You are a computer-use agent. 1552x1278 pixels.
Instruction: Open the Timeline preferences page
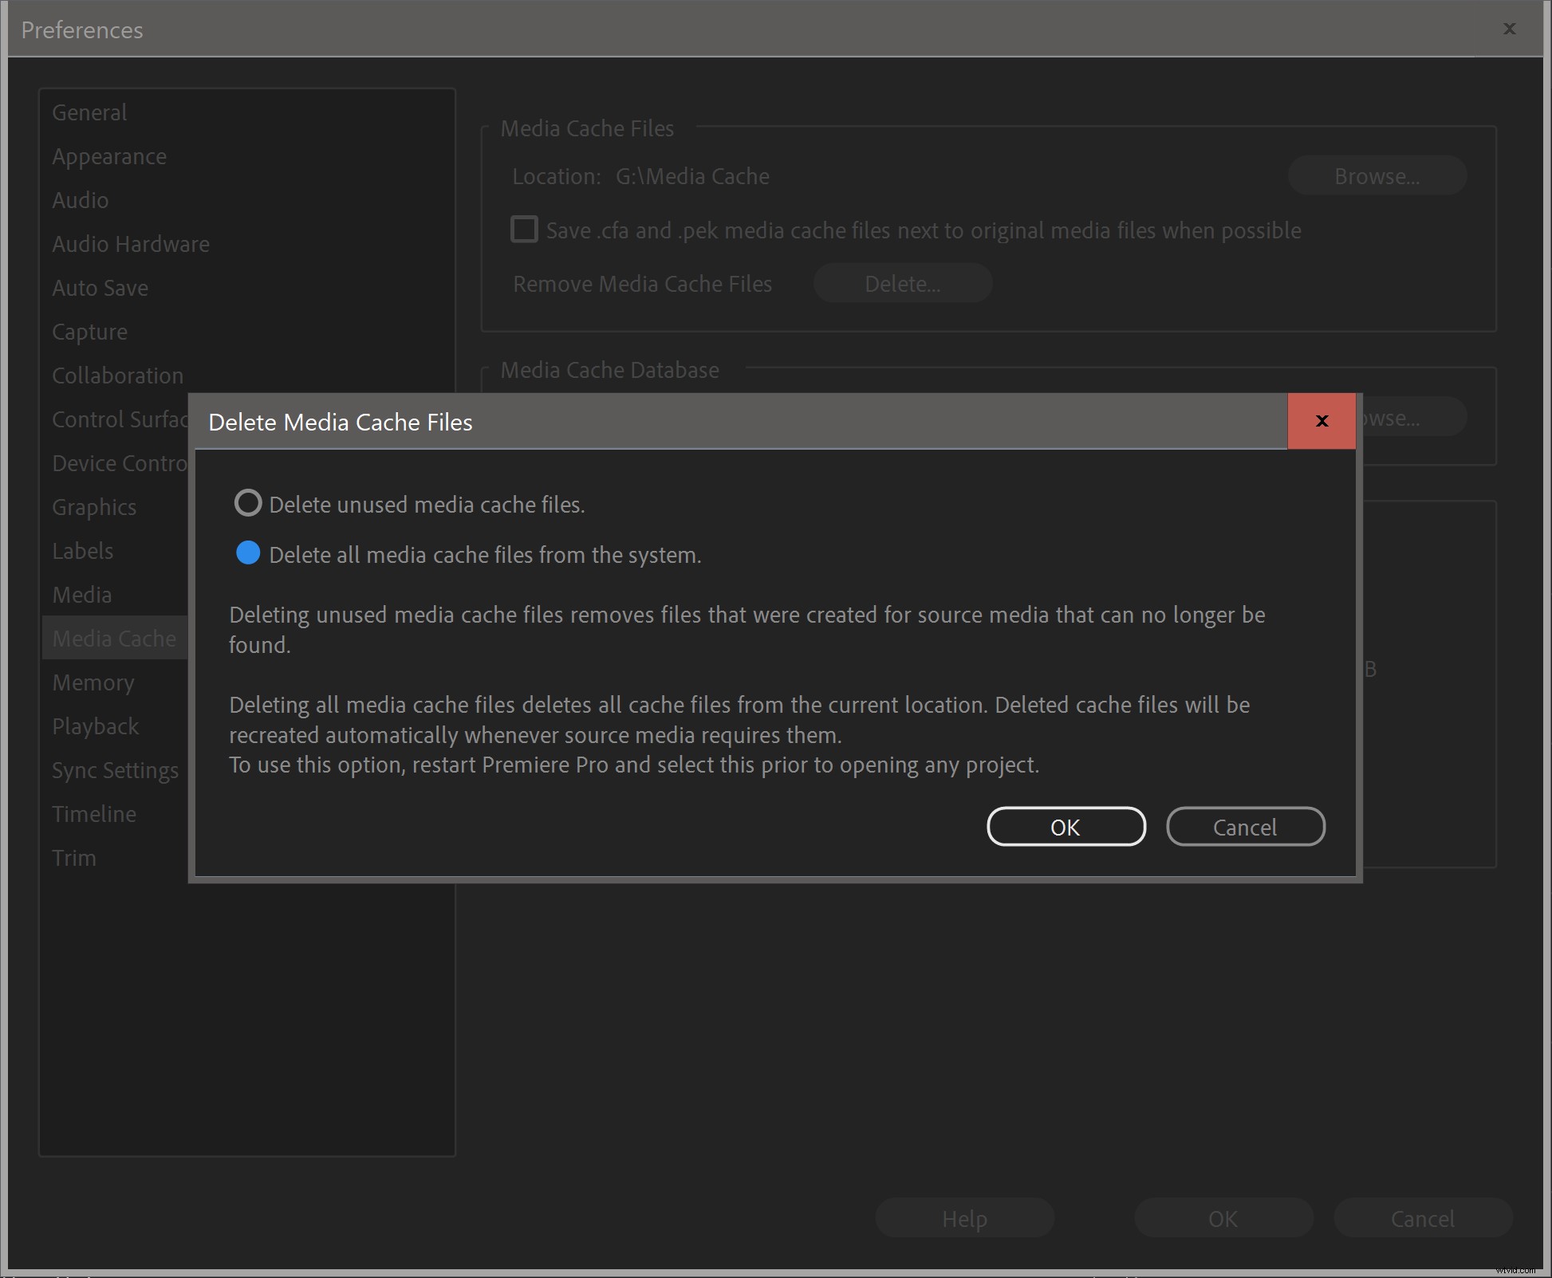click(x=93, y=814)
